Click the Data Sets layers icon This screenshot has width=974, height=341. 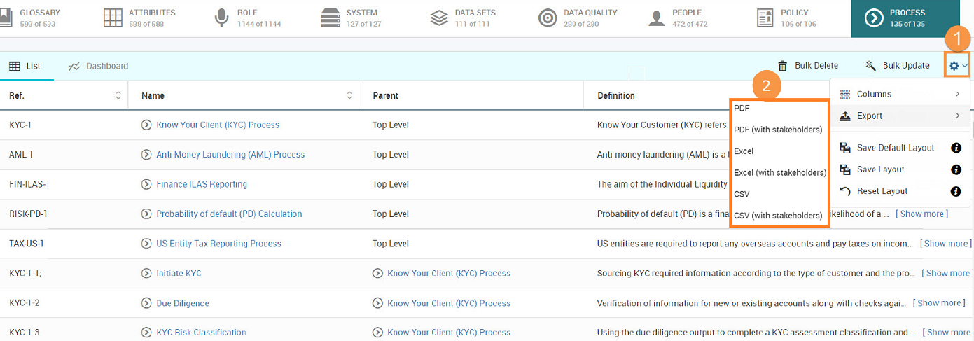[439, 18]
